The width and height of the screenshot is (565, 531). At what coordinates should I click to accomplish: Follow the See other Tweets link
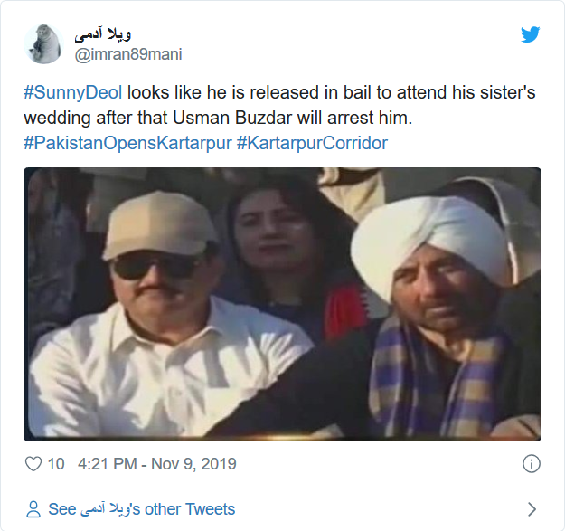point(142,509)
